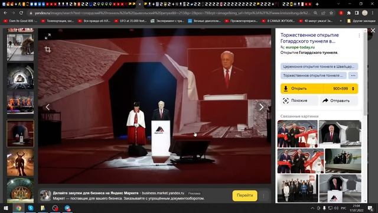Open the Яндекс Маркет ad headline link

(96, 193)
